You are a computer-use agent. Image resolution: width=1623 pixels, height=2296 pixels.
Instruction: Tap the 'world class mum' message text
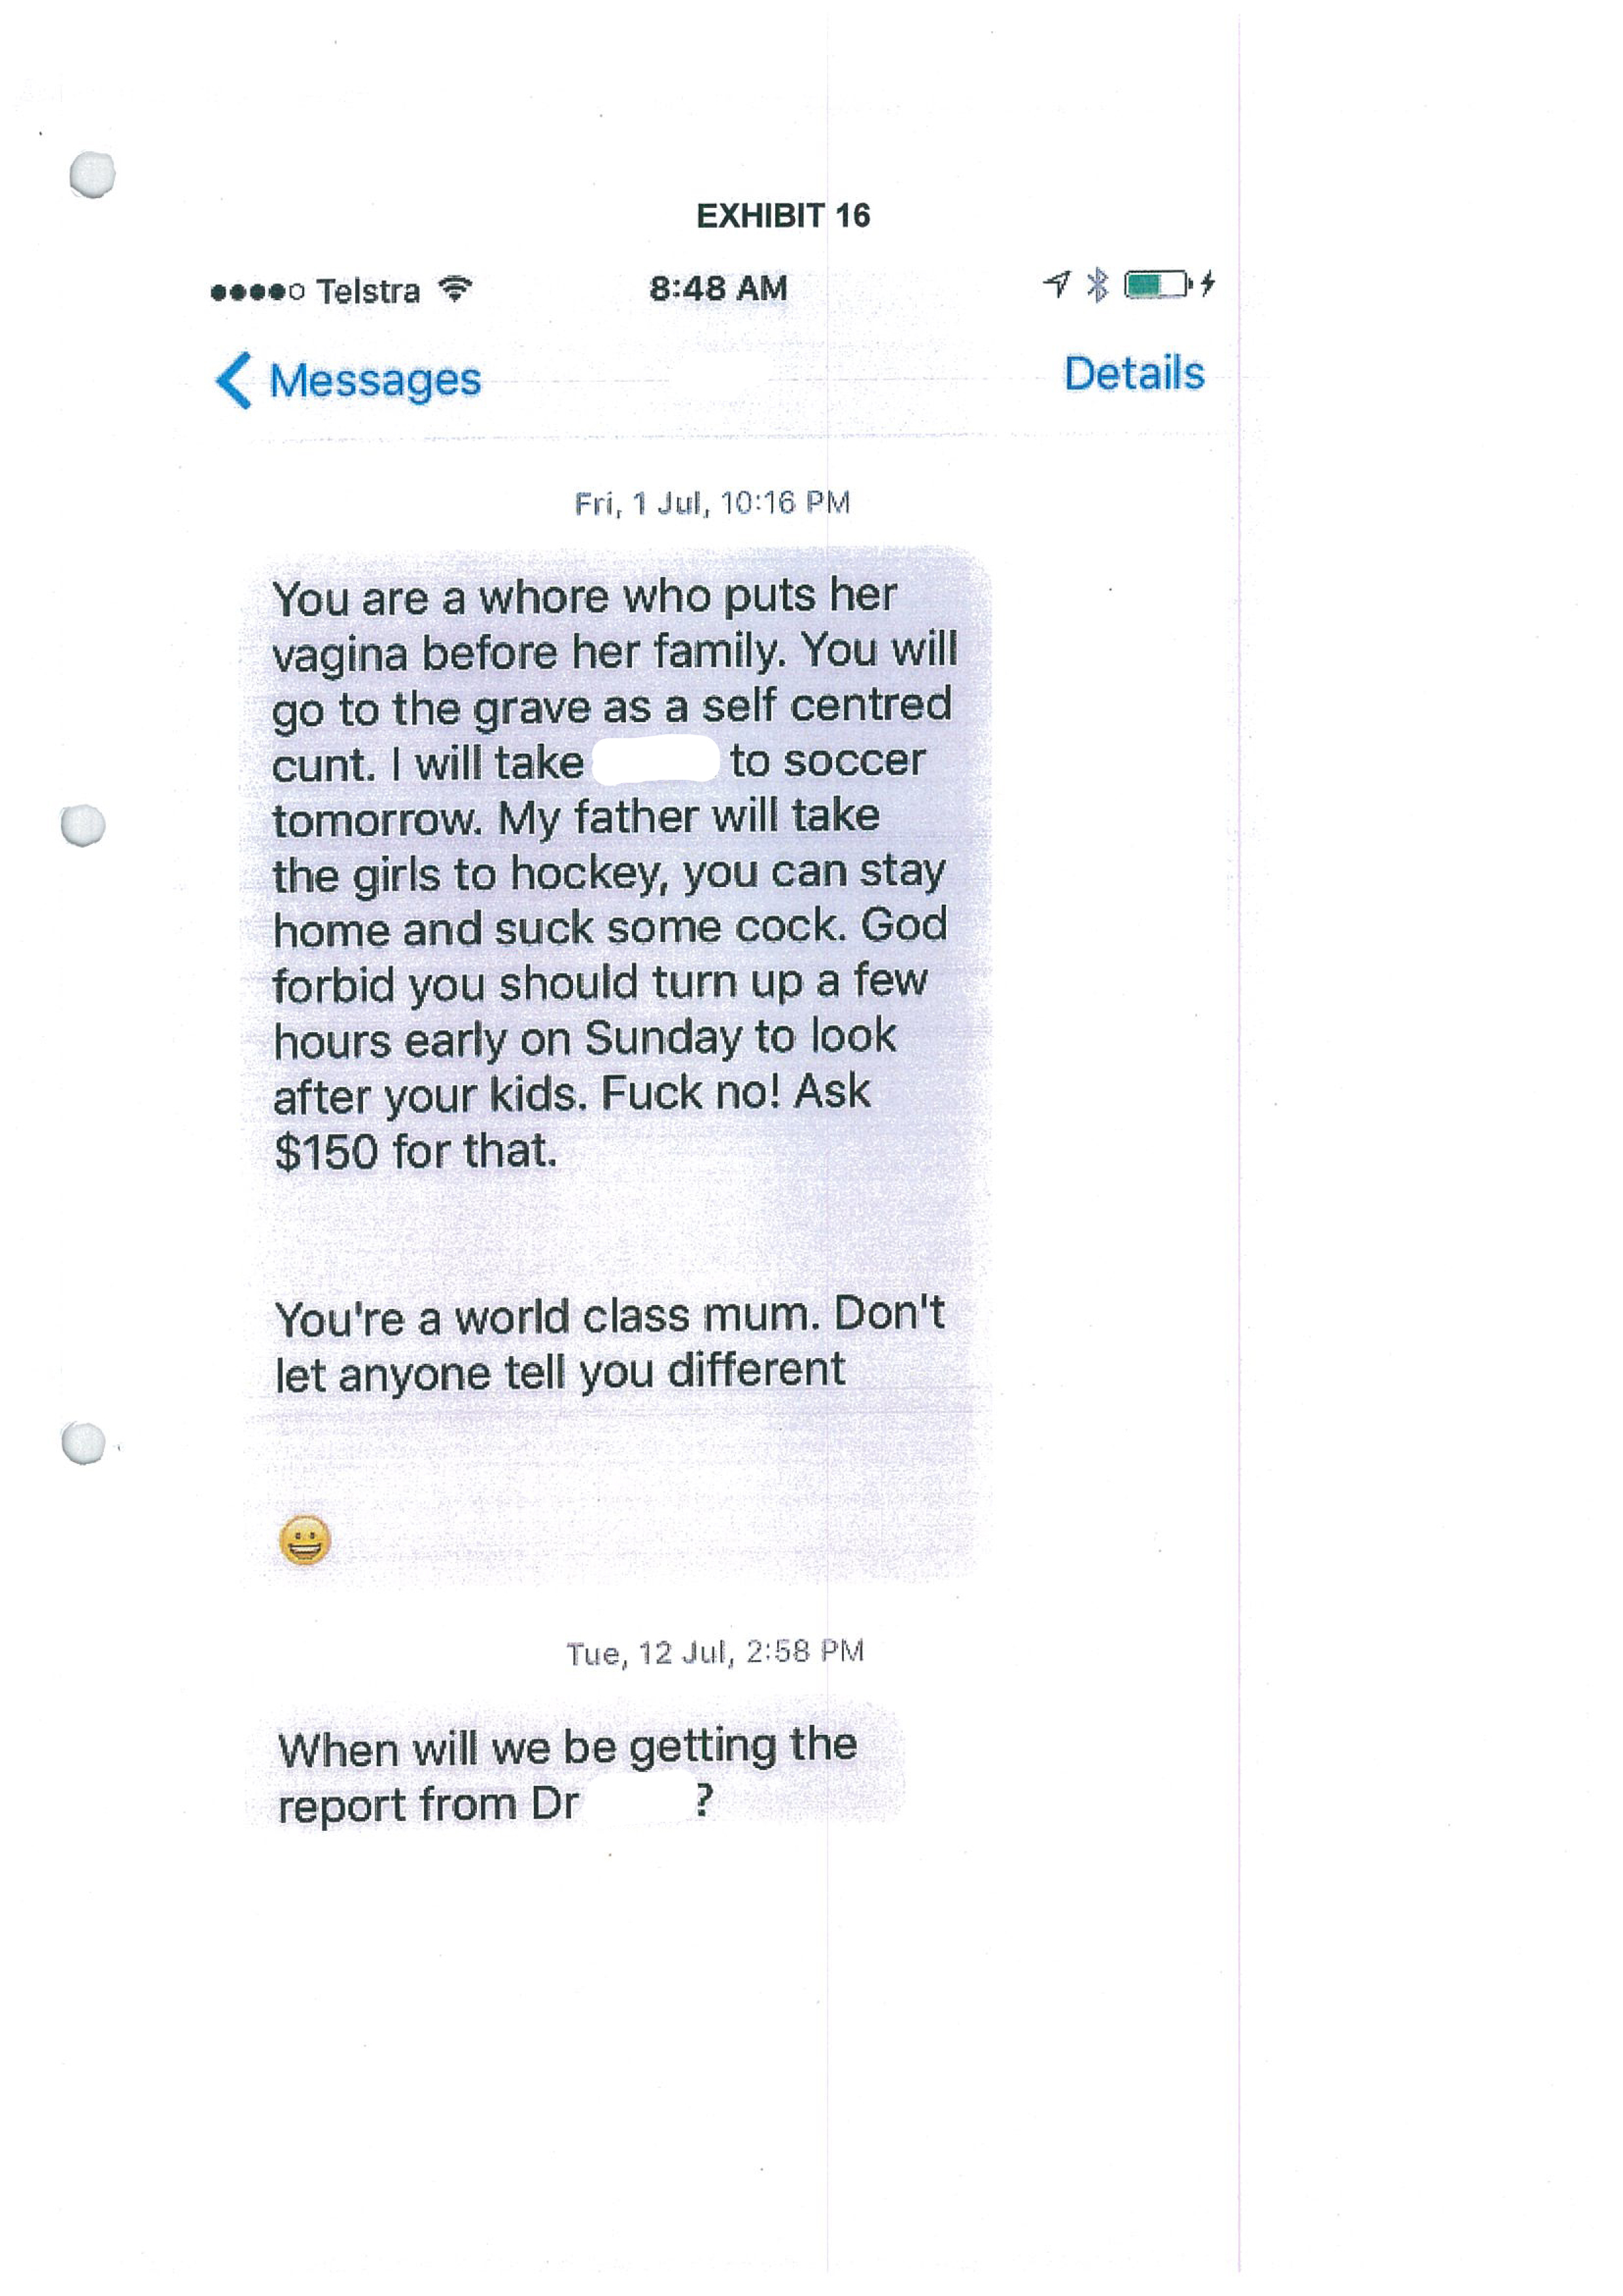point(609,1345)
